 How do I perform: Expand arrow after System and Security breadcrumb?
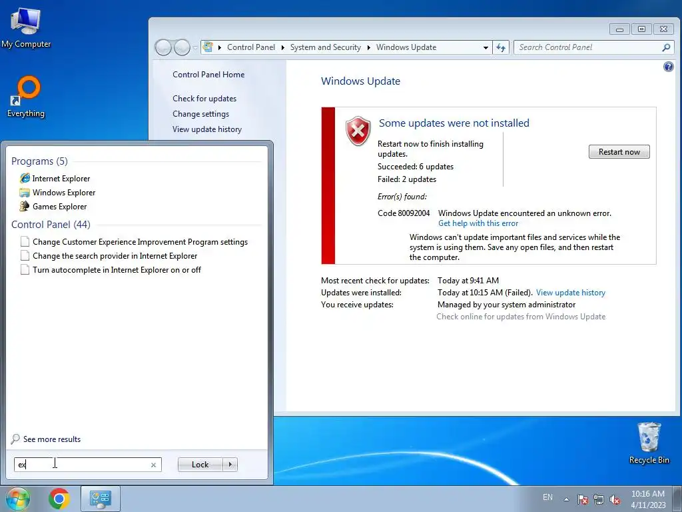[368, 47]
